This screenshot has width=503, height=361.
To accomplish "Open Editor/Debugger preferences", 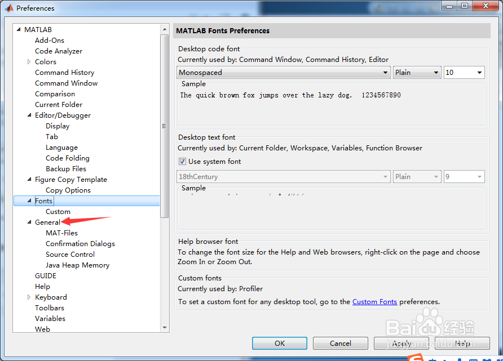I will coord(63,115).
